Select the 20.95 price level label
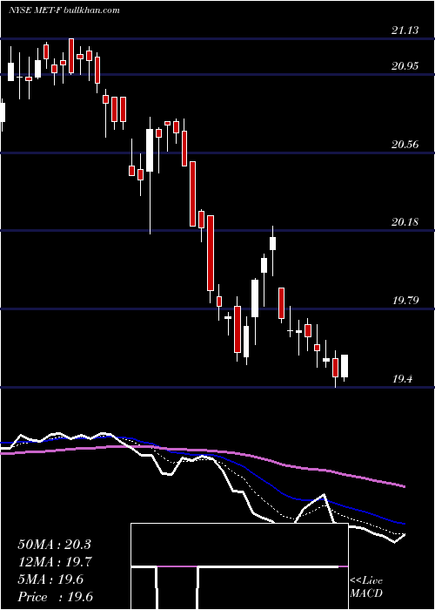This screenshot has width=435, height=610. [405, 66]
